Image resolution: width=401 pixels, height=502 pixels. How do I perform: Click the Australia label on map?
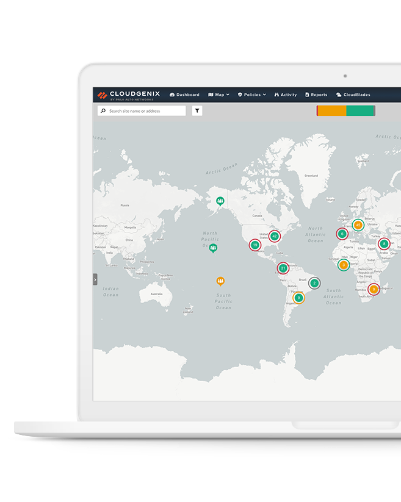coord(157,294)
